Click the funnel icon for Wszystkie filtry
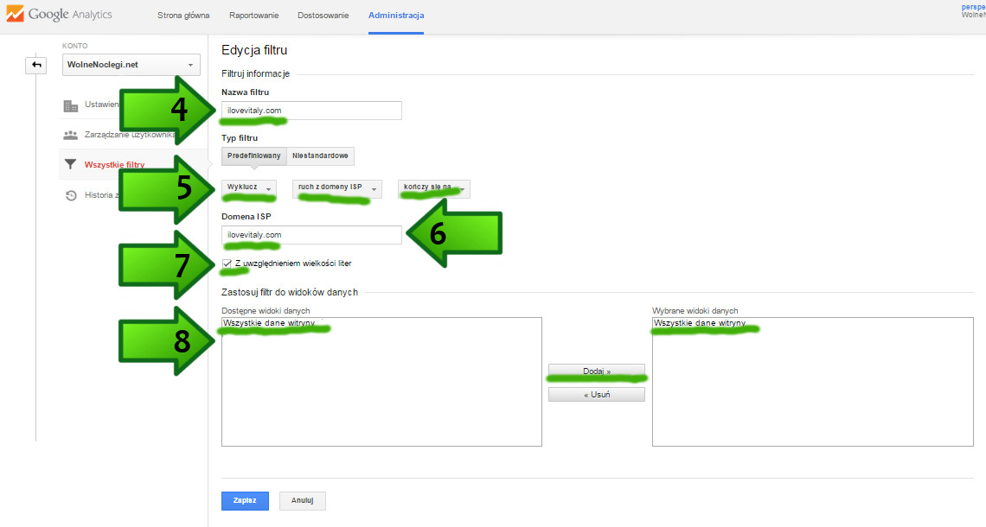 point(71,164)
